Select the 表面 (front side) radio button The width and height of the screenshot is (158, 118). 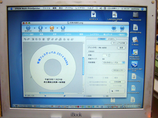(103, 78)
